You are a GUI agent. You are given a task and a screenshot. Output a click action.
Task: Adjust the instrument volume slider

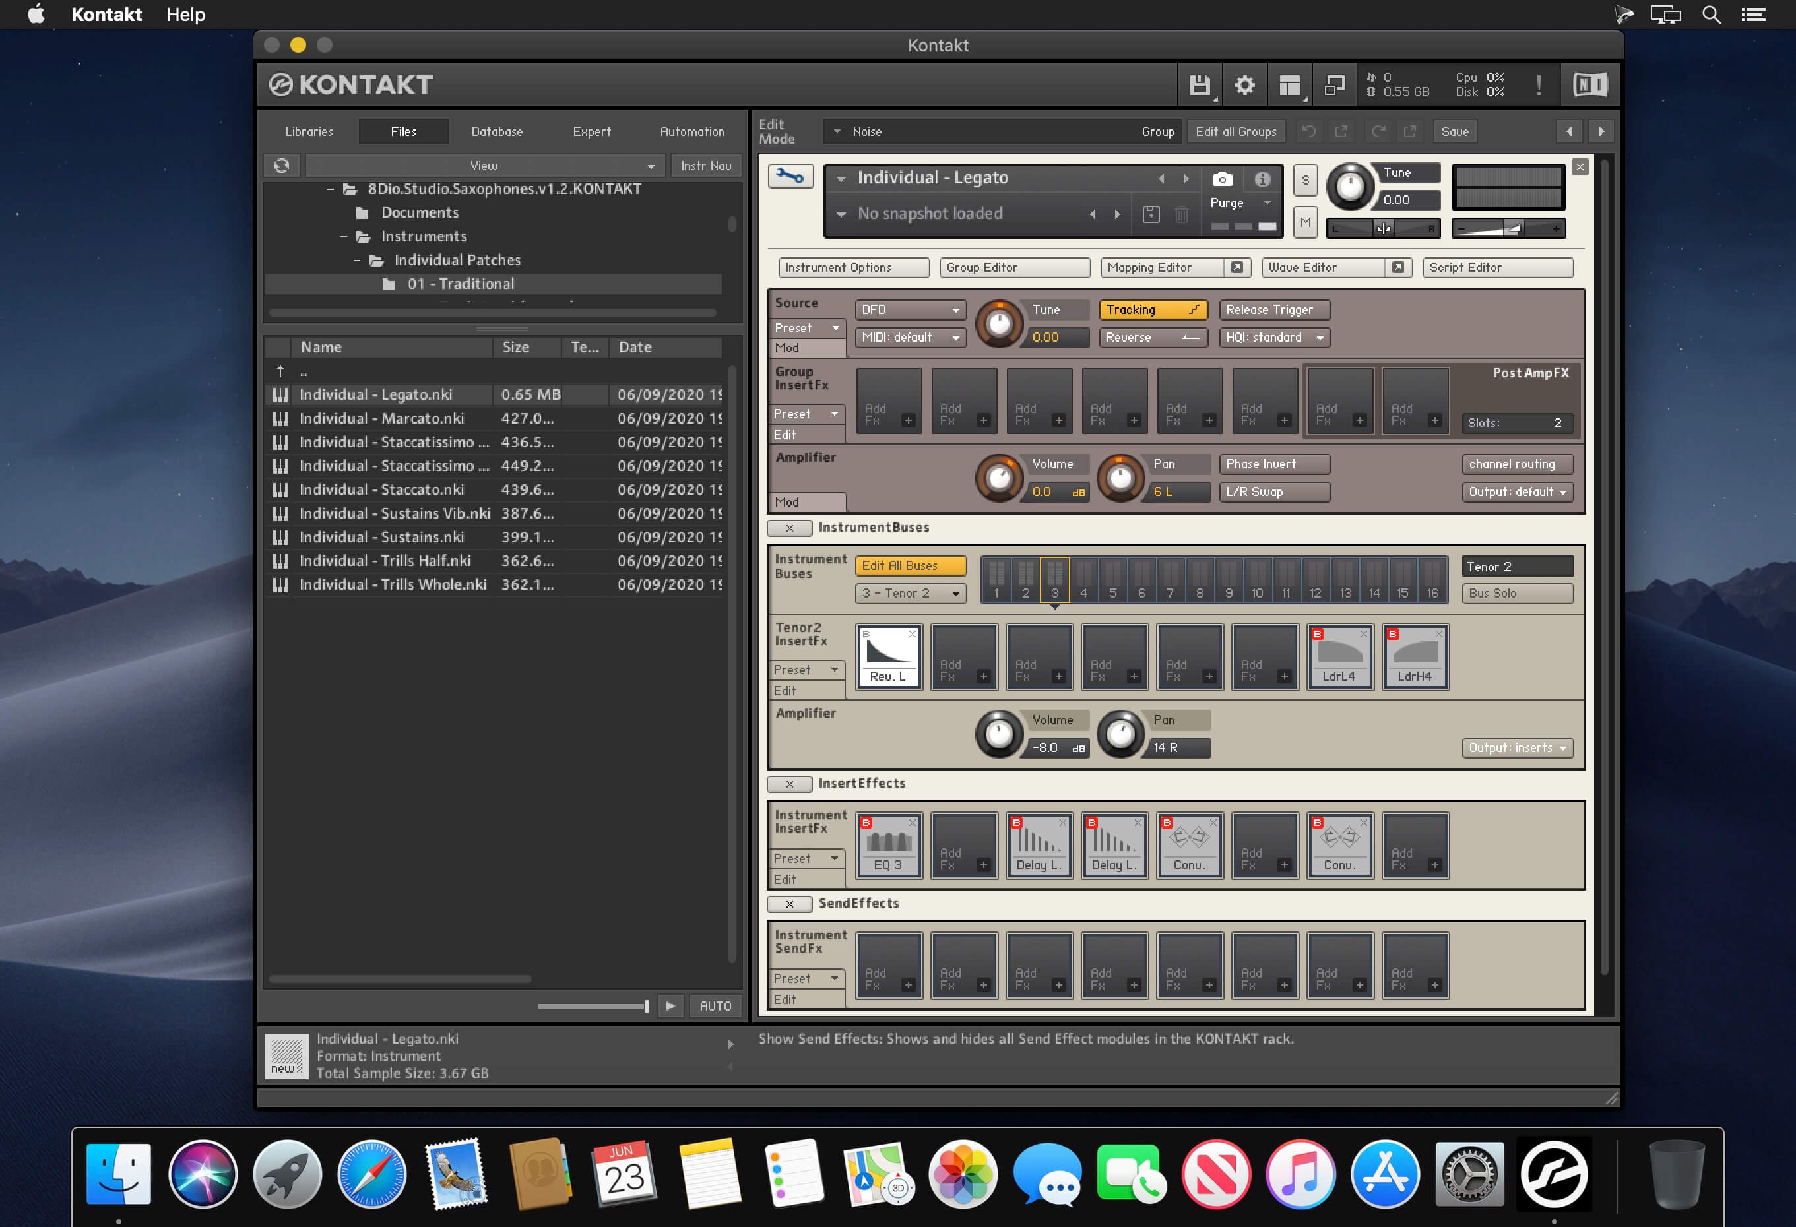coord(1508,228)
